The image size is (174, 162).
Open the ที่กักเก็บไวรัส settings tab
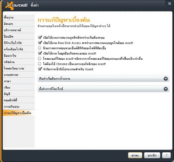tap(19, 43)
